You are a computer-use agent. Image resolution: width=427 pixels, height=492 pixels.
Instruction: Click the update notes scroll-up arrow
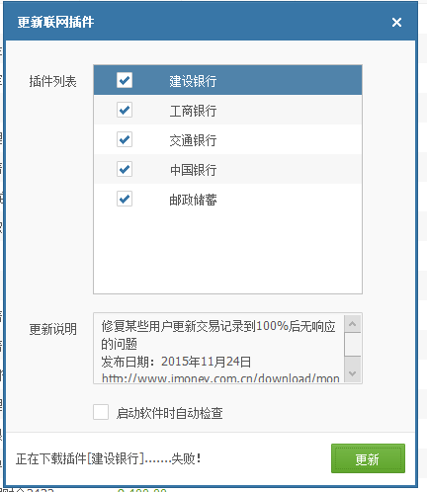[352, 324]
